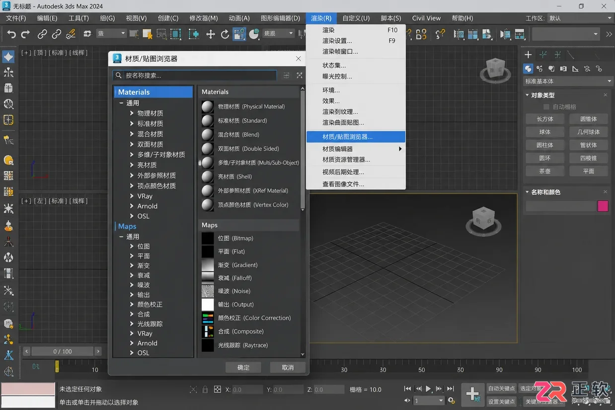
Task: Click the Select and Place icon
Action: tap(254, 34)
